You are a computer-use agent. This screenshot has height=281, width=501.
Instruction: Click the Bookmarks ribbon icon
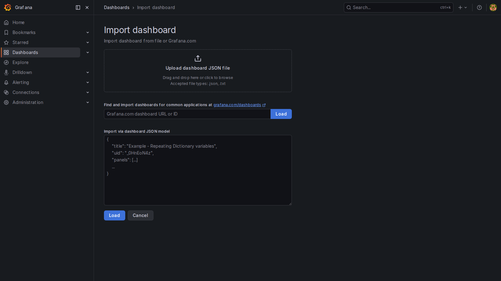pos(6,32)
